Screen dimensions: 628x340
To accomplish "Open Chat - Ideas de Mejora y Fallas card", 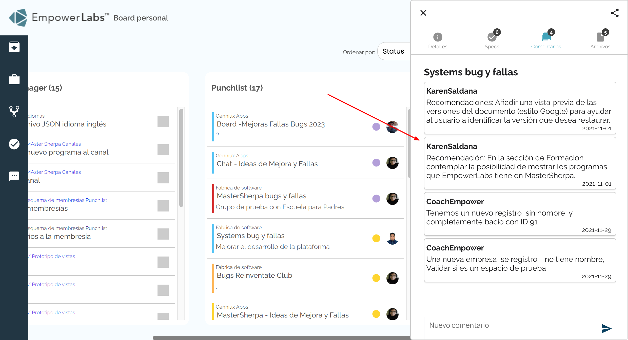I will click(x=306, y=163).
